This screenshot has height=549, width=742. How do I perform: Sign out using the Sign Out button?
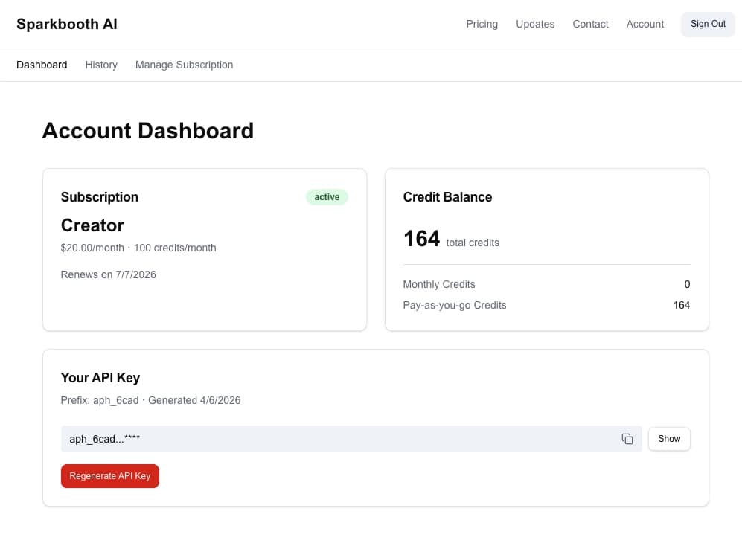[x=708, y=24]
